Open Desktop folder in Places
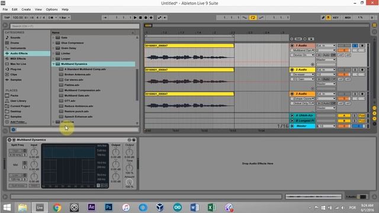The width and height of the screenshot is (379, 213). click(15, 111)
